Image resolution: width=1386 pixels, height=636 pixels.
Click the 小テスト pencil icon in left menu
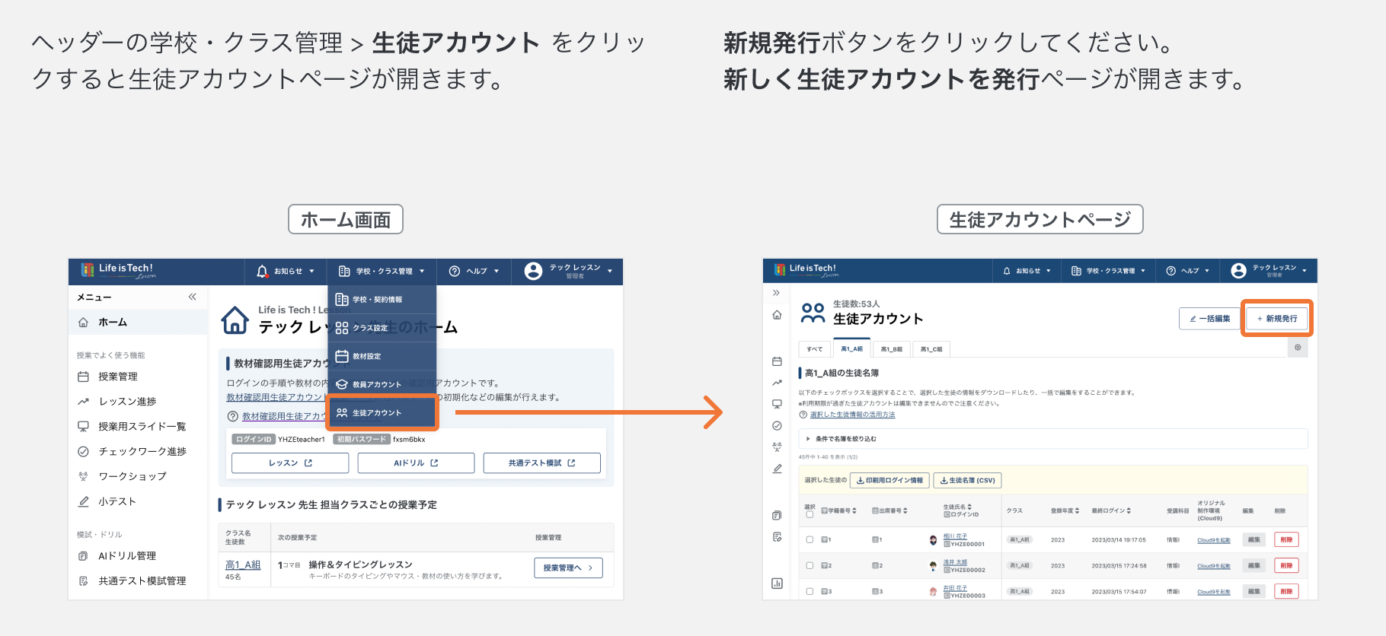pos(83,501)
